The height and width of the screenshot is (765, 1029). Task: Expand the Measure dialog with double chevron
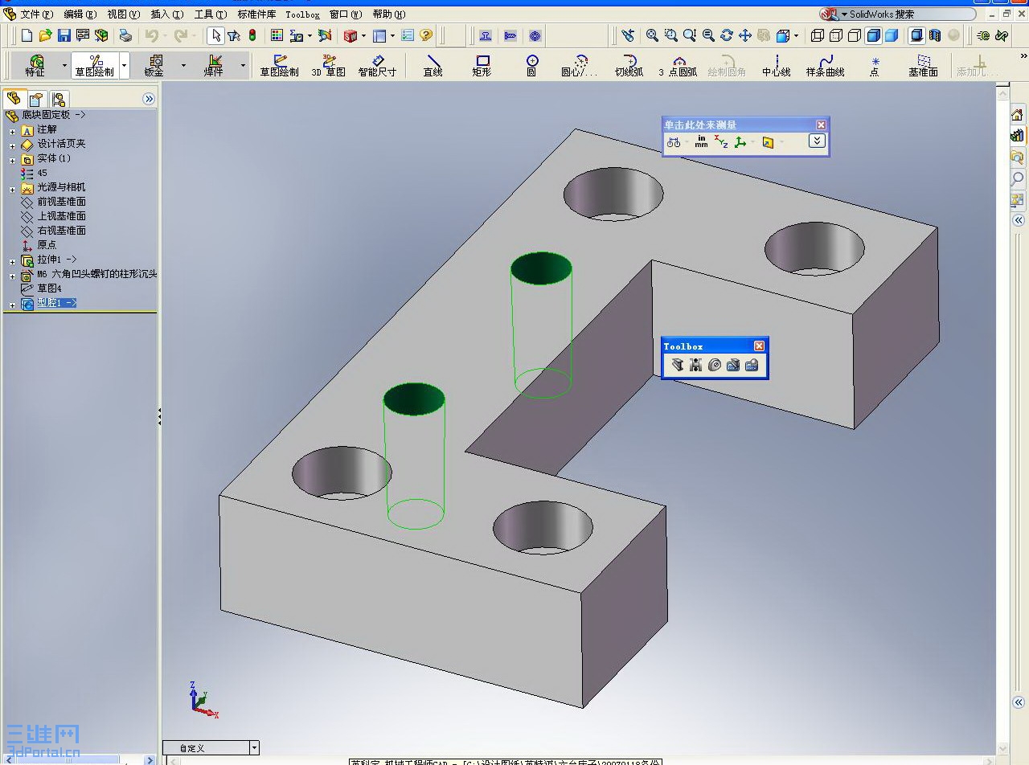[x=817, y=141]
